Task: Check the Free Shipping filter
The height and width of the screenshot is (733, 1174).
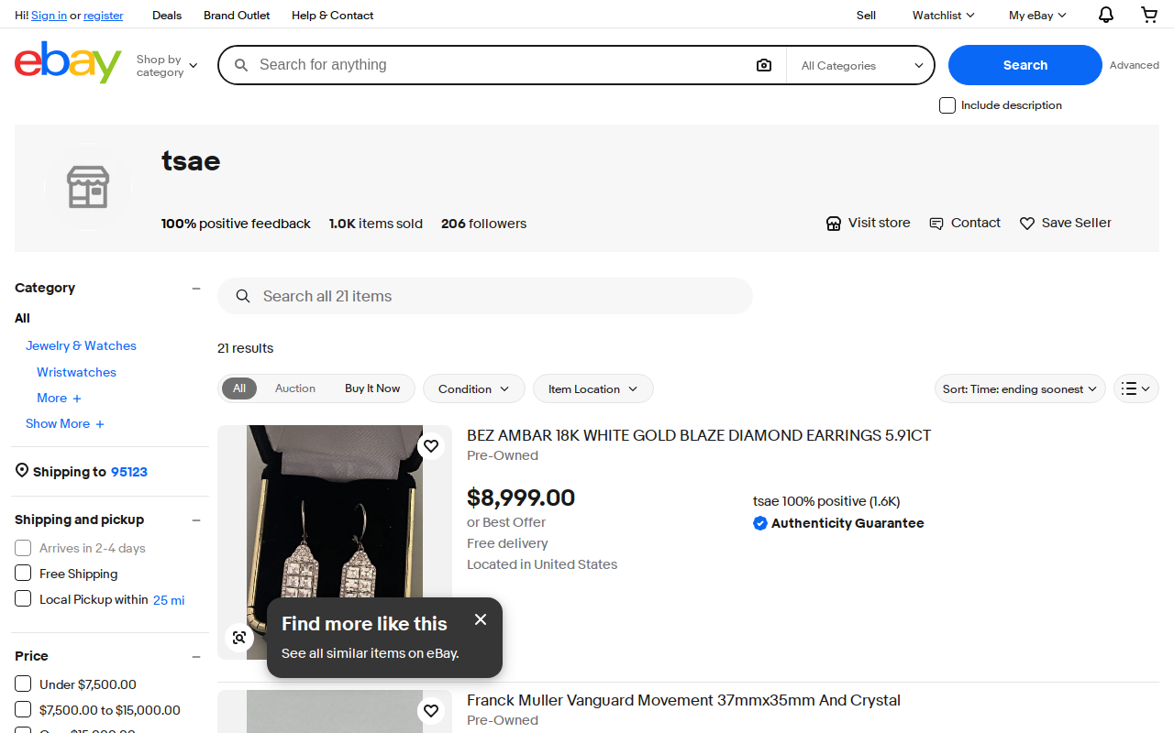Action: tap(23, 574)
